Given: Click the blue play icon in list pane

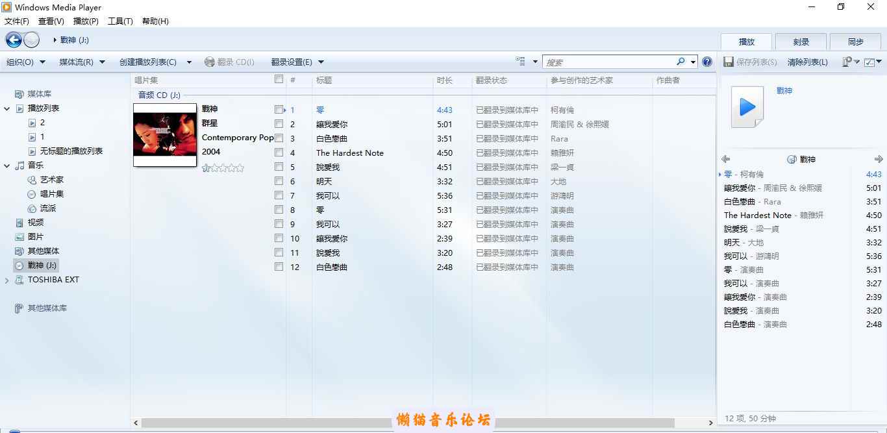Looking at the screenshot, I should click(x=747, y=107).
